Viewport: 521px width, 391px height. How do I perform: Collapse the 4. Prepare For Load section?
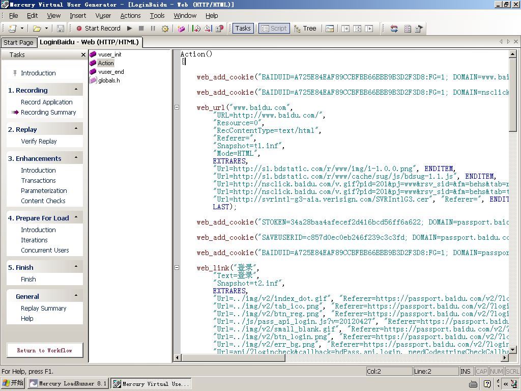(x=76, y=217)
